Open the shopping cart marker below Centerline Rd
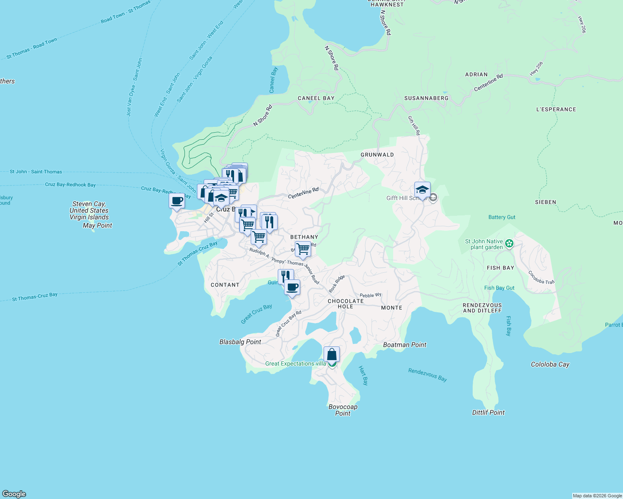623x499 pixels. pos(247,225)
